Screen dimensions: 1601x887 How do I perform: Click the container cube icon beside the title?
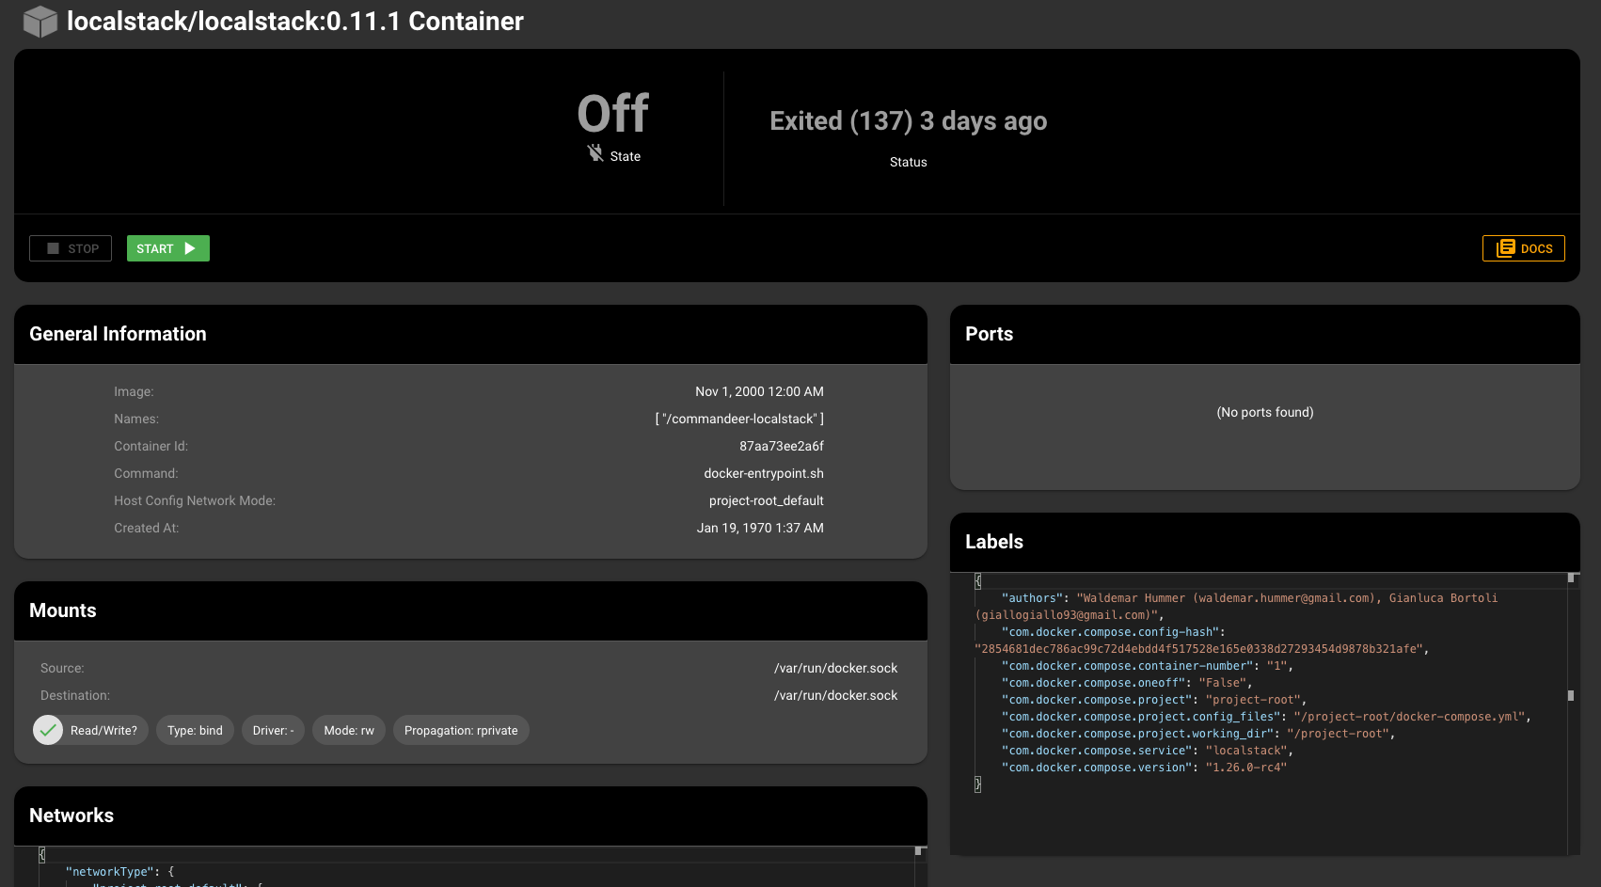[40, 21]
